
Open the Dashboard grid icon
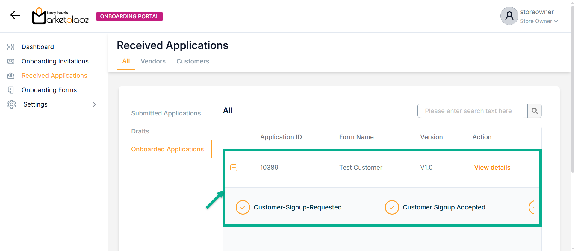coord(11,47)
